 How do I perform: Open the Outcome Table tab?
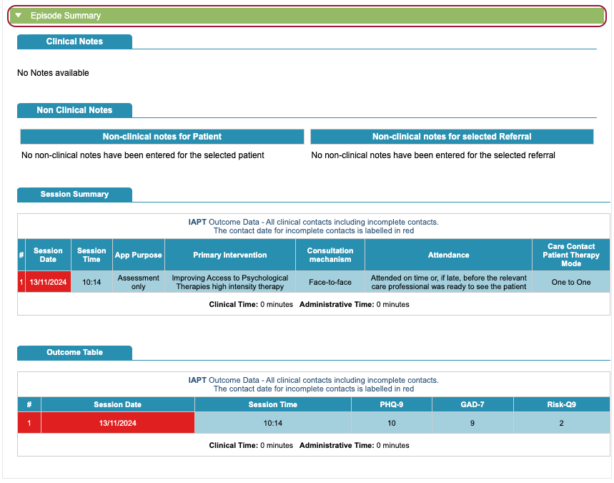[x=74, y=353]
